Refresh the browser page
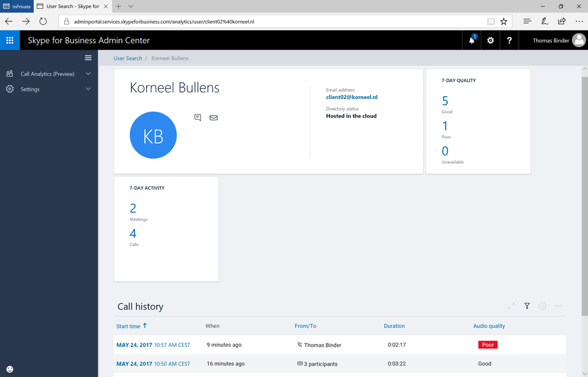 pos(43,21)
